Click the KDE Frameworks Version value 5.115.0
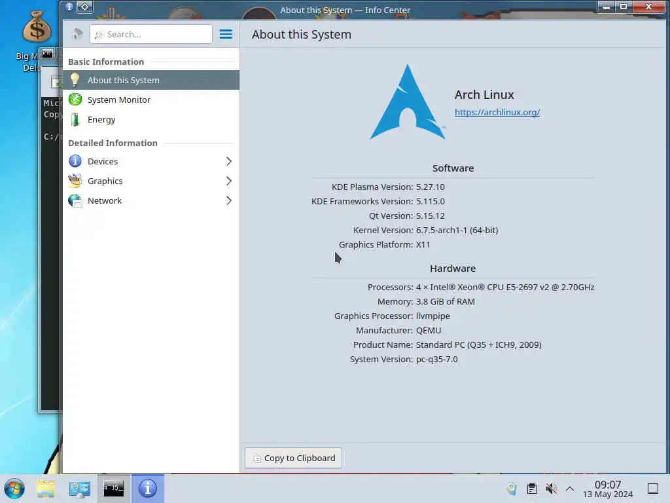Viewport: 670px width, 503px height. 431,201
